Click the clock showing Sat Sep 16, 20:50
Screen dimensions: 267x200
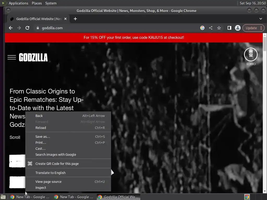(253, 3)
